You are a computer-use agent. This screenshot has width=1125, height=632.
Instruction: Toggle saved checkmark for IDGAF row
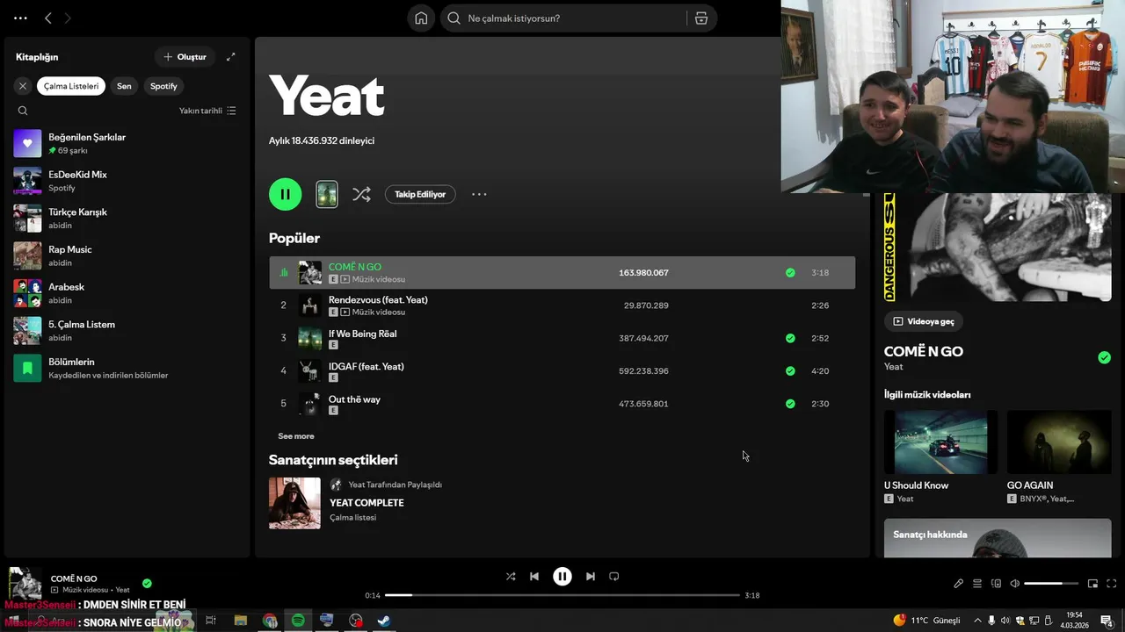click(x=790, y=371)
